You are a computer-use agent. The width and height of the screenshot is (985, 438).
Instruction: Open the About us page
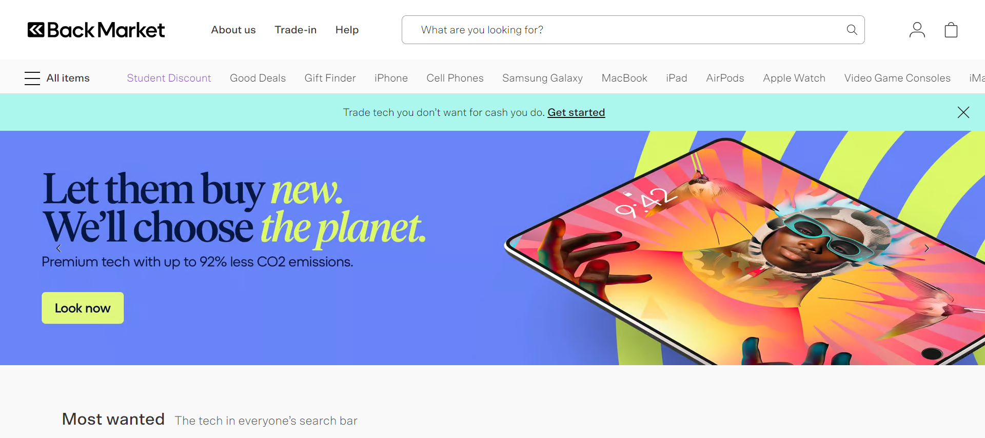[x=233, y=30]
